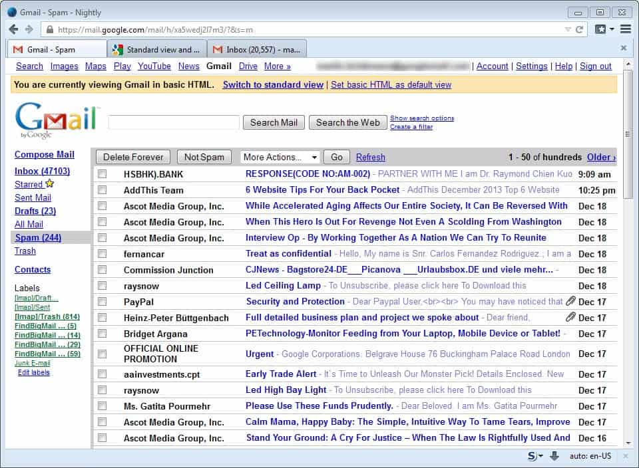Open the Inbox (47103) folder

[42, 171]
